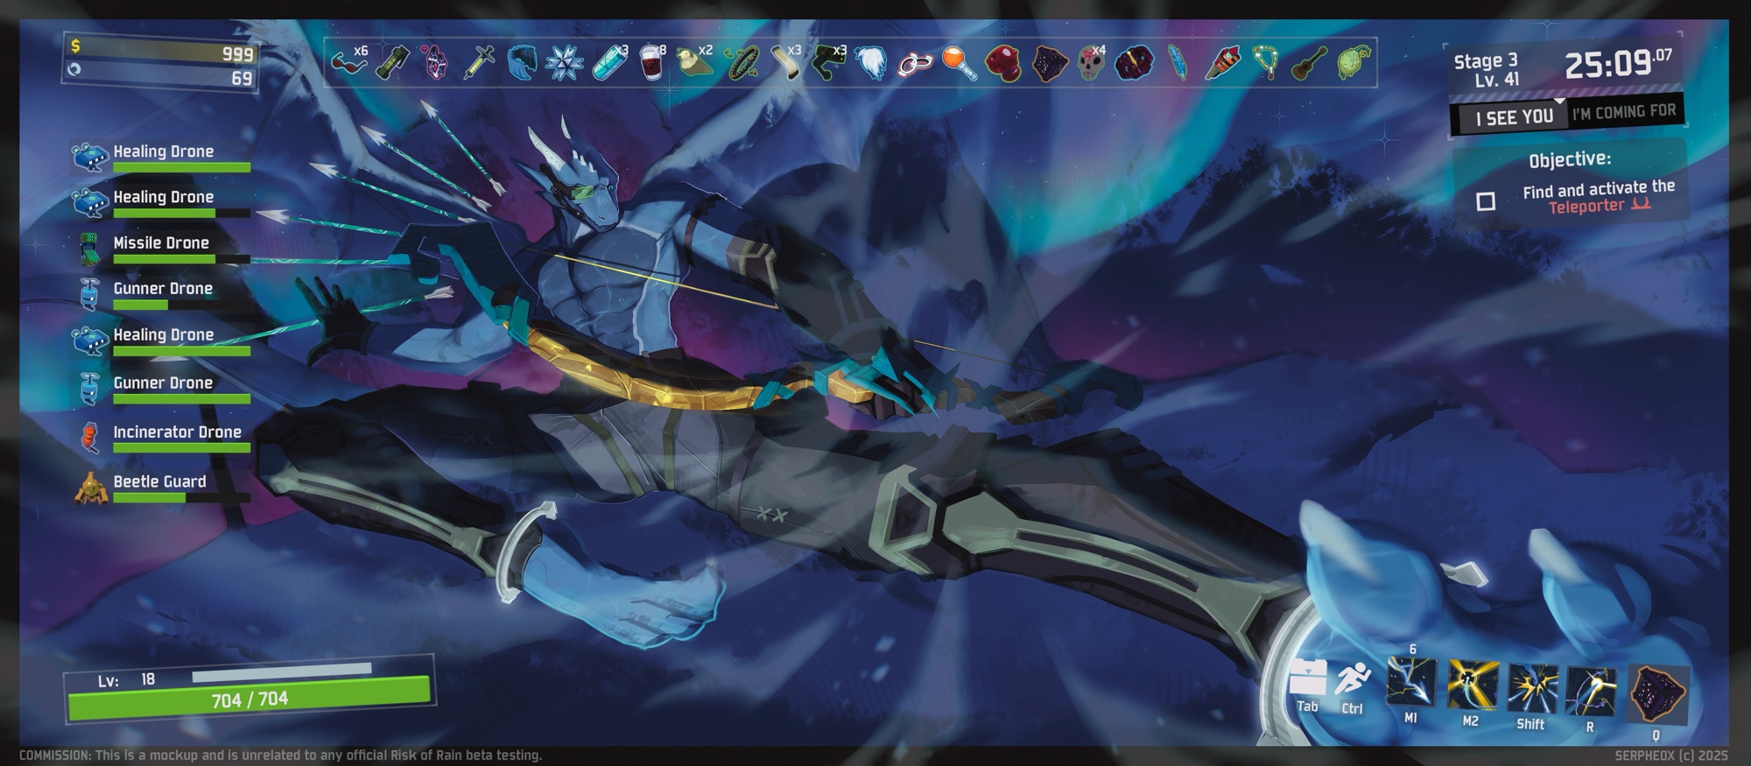1751x766 pixels.
Task: Click the Teleporter link in objective
Action: tap(1586, 207)
